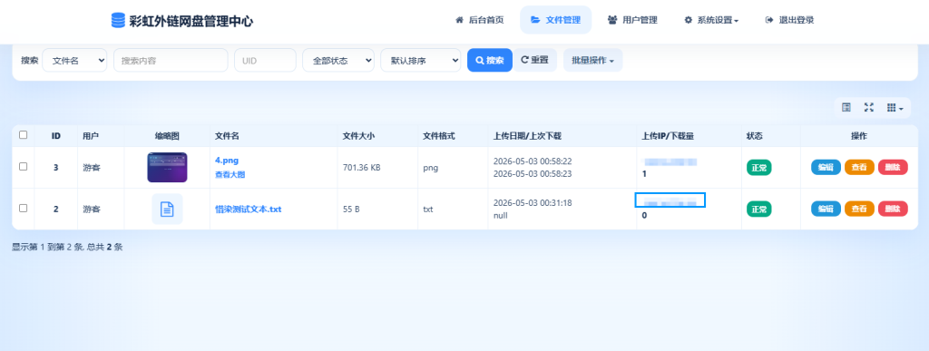Click 删除 for the 4.png row
Screen dimensions: 929x351
(893, 168)
